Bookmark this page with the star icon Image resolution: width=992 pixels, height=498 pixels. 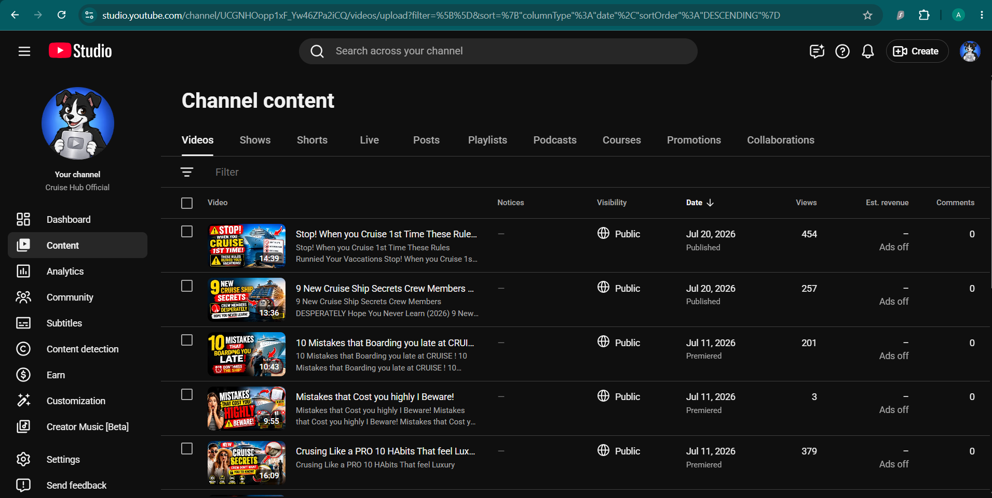pos(867,15)
